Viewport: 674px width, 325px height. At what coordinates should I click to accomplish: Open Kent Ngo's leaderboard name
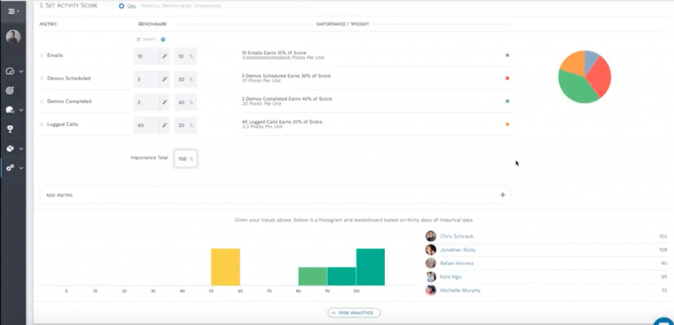click(450, 277)
